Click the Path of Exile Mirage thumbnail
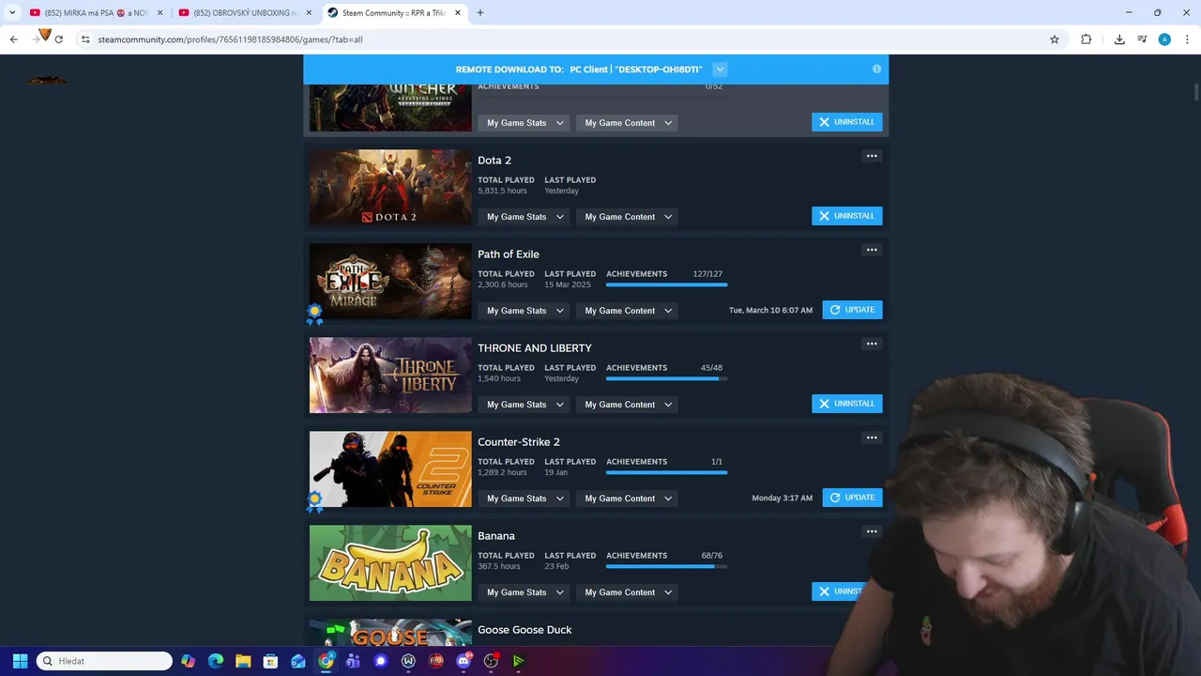This screenshot has height=676, width=1201. coord(390,282)
